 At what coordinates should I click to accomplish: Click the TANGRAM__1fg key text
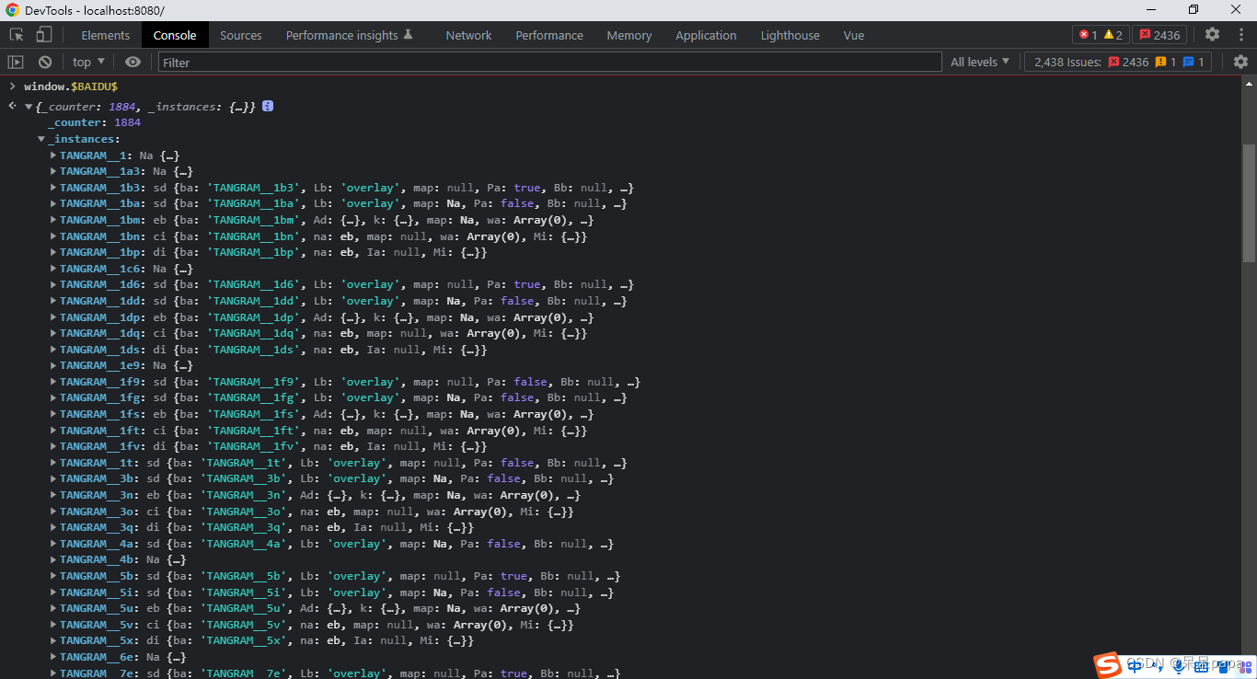[102, 397]
